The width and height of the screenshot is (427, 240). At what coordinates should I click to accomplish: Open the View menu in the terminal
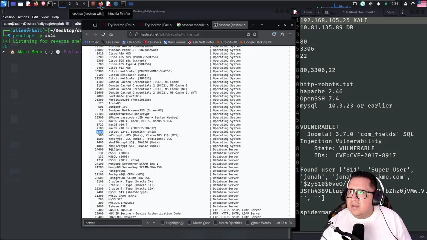[x=45, y=17]
